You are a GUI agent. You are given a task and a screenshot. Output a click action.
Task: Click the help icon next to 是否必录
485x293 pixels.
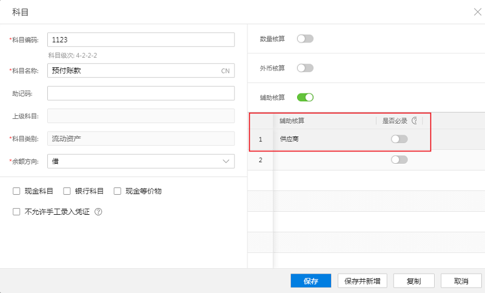(x=415, y=121)
